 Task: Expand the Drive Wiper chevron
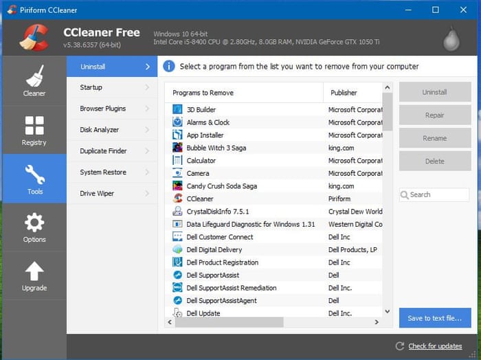(147, 194)
